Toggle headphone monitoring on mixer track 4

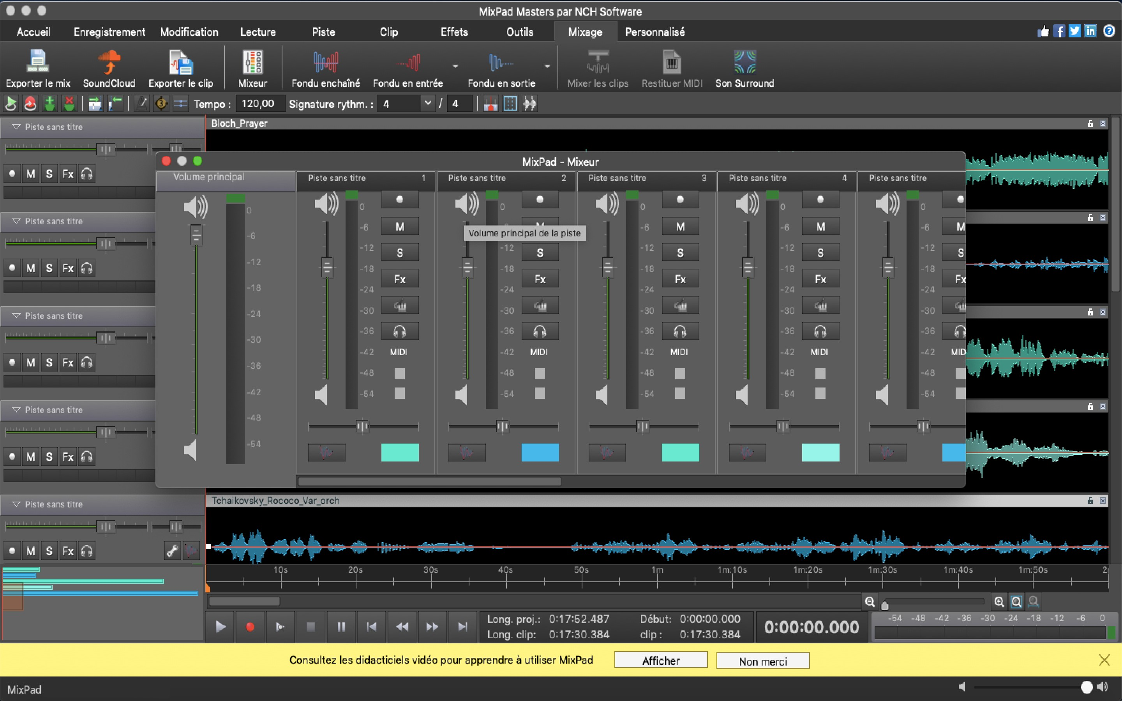click(x=820, y=331)
